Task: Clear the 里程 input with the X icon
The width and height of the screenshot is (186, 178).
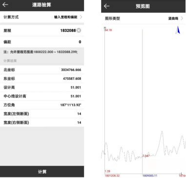Action: (79, 30)
